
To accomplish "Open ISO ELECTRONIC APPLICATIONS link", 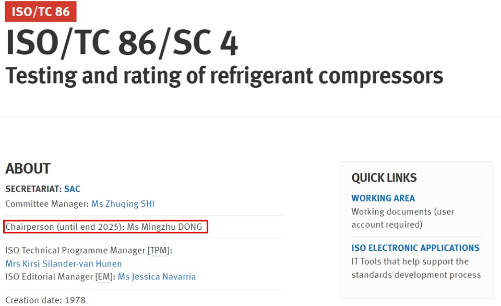I will pyautogui.click(x=415, y=248).
